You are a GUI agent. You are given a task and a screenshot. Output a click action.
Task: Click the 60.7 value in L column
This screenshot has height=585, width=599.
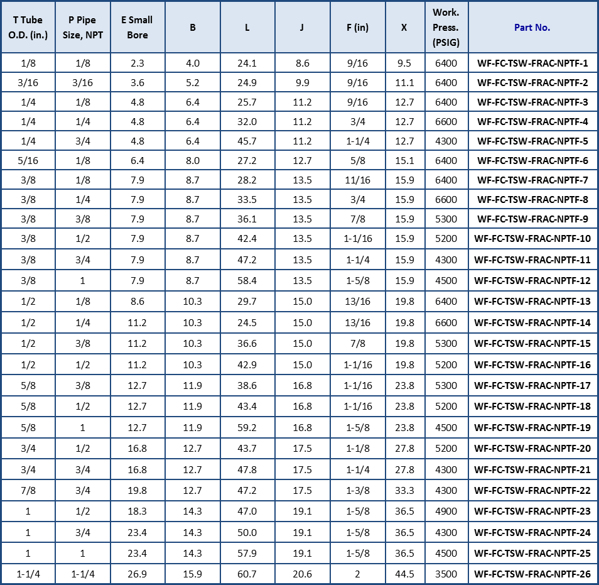click(247, 574)
